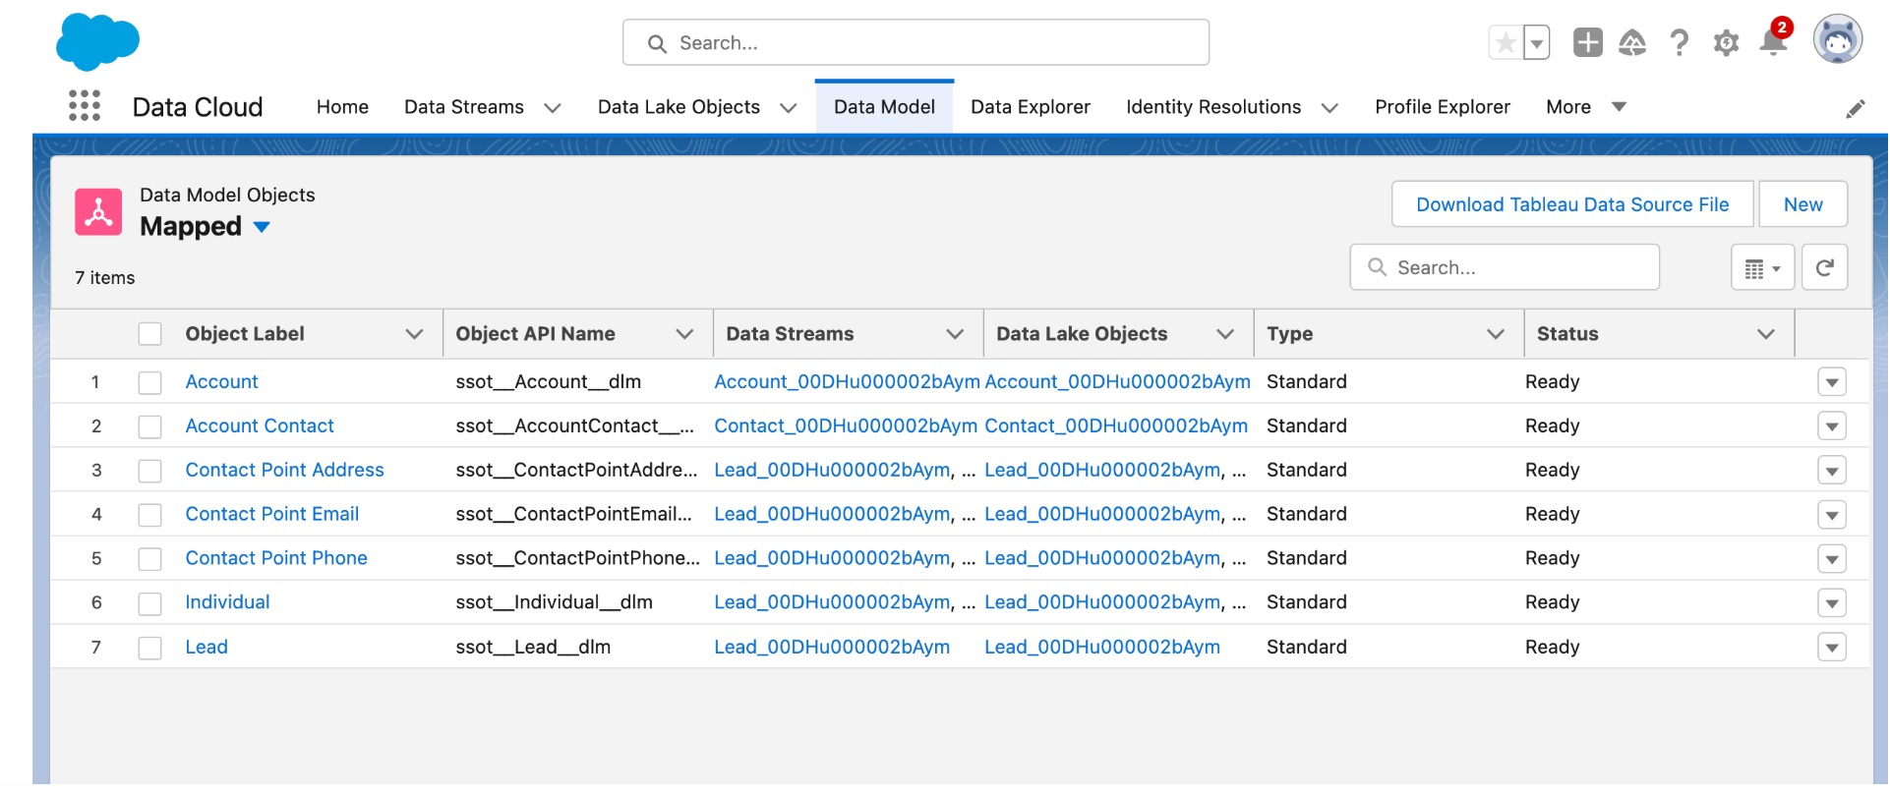Open the Help question mark icon

point(1680,42)
